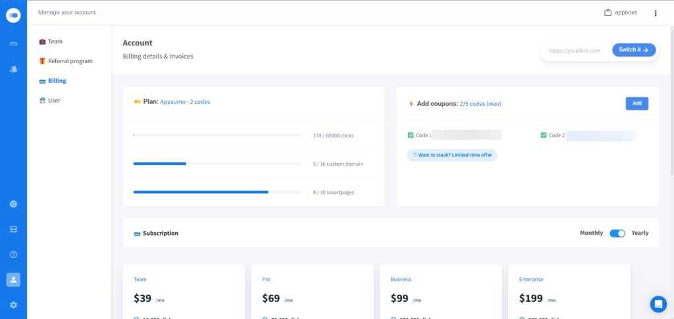Image resolution: width=674 pixels, height=319 pixels.
Task: Go to the Team menu item
Action: [55, 41]
